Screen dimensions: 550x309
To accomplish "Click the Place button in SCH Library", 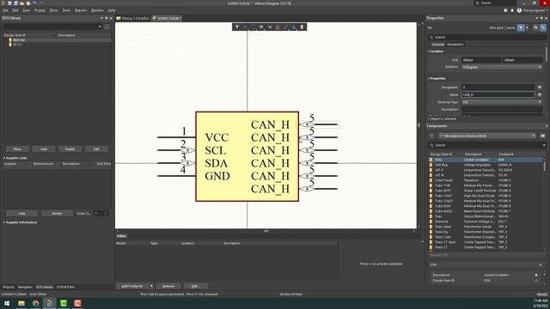I will point(17,149).
